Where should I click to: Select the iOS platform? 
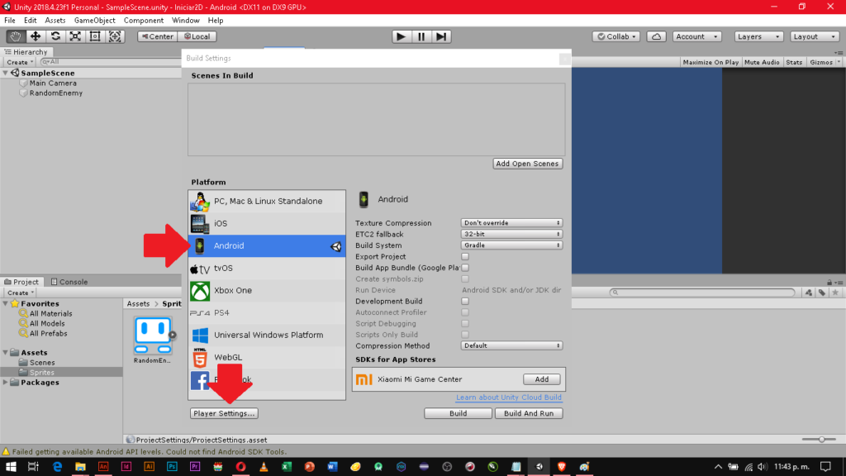(267, 223)
